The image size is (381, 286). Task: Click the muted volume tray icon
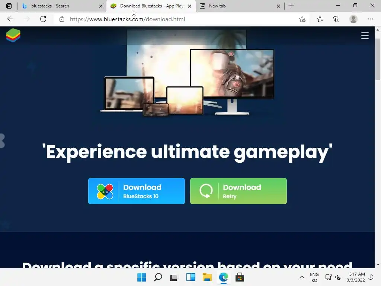(x=338, y=277)
